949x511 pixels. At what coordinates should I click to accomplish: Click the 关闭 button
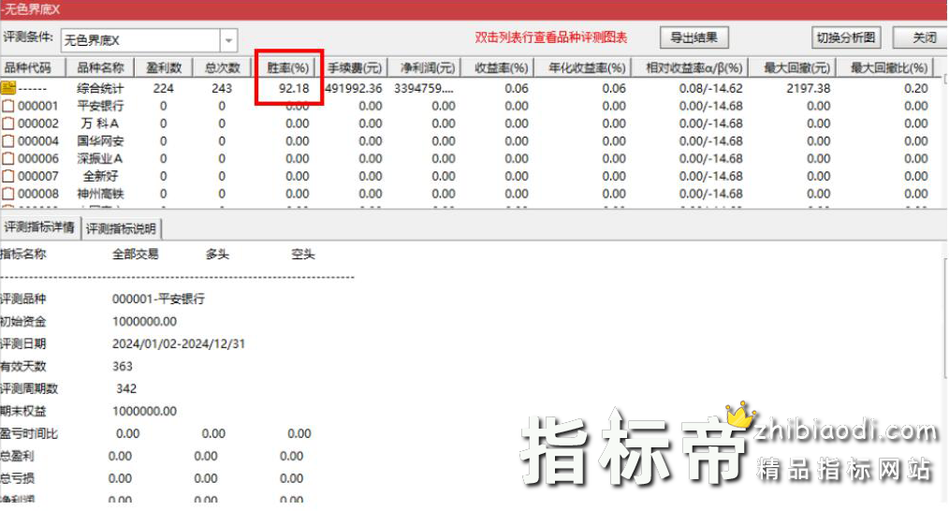[x=921, y=37]
